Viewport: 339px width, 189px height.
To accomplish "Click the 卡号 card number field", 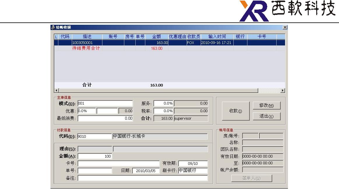I will tap(118, 164).
